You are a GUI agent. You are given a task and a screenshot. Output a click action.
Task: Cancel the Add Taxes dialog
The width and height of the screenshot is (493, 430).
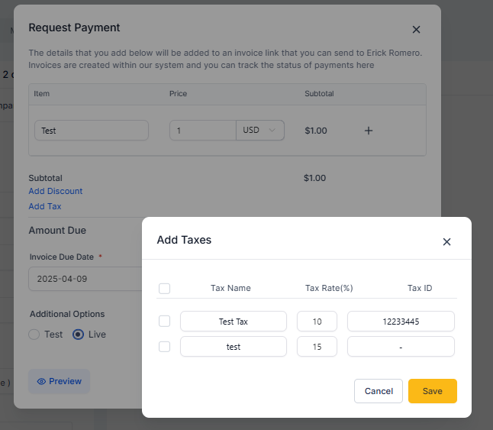pos(379,391)
